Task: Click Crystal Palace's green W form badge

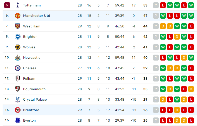Action: click(177, 100)
